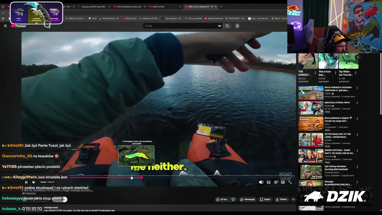
Task: Open options for This is how they short
Action: (x=335, y=73)
